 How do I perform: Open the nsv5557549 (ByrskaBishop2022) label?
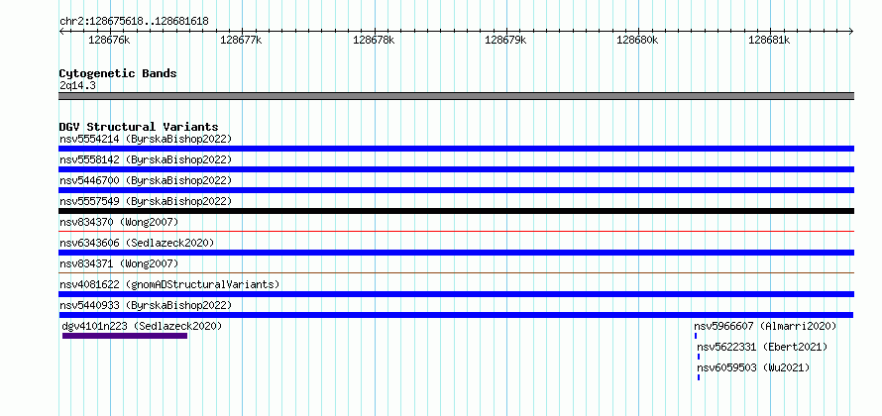(x=146, y=201)
